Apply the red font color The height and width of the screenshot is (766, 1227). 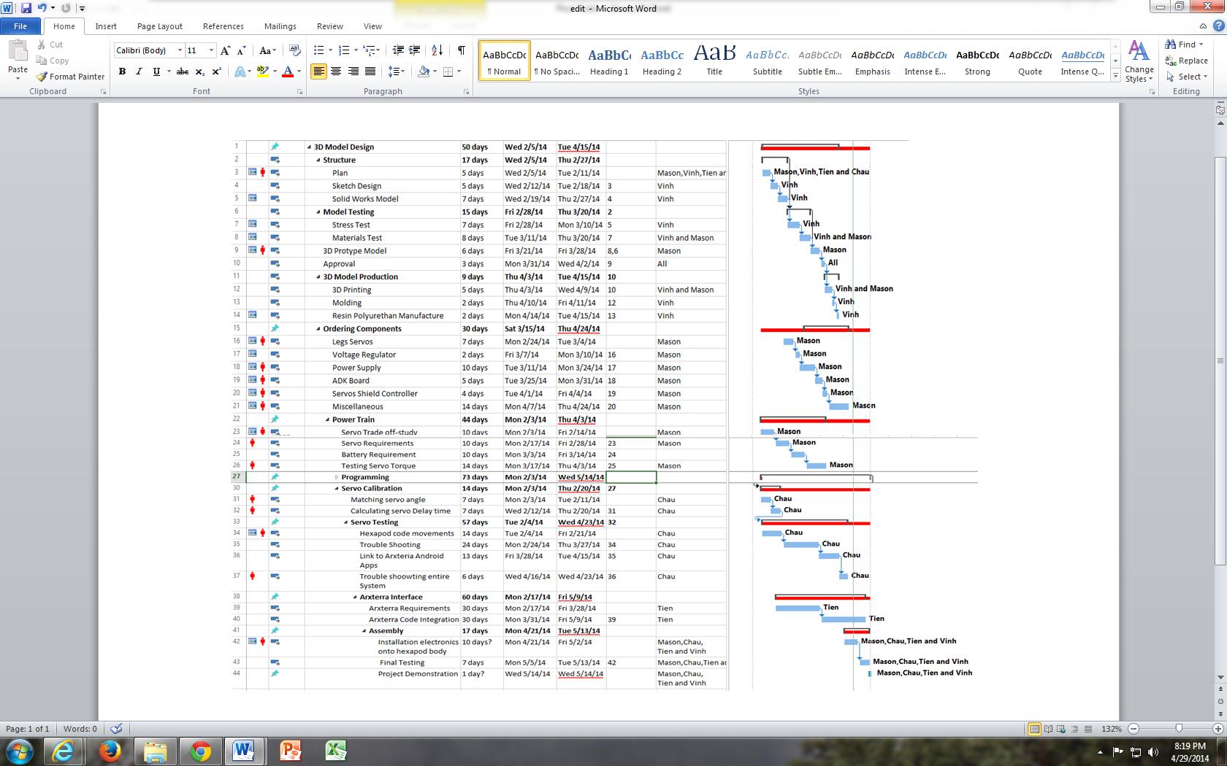[x=288, y=71]
